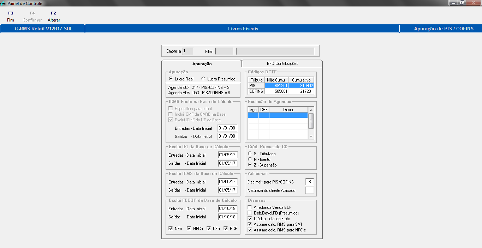Screen dimensions: 482x248
Task: Enable Deb.Devol.FD (Presumido) checkbox
Action: (x=250, y=213)
